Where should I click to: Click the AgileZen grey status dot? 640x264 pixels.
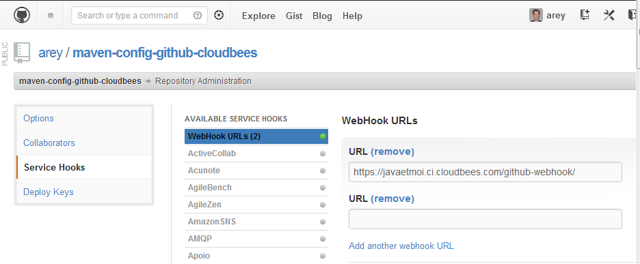pos(323,205)
